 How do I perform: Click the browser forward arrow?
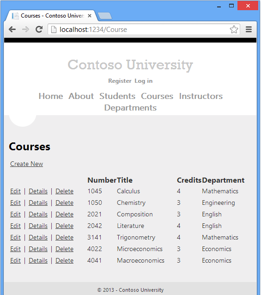pos(25,29)
